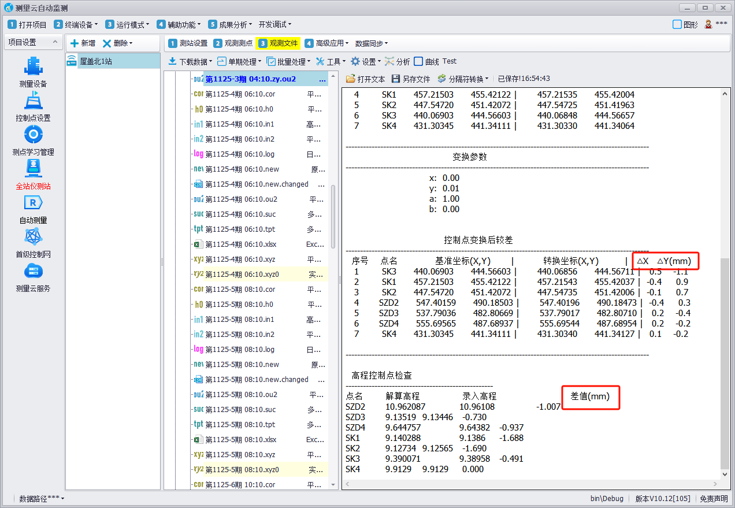Screen dimensions: 735x508
Task: Open the 测量设备 sidebar icon
Action: [33, 66]
